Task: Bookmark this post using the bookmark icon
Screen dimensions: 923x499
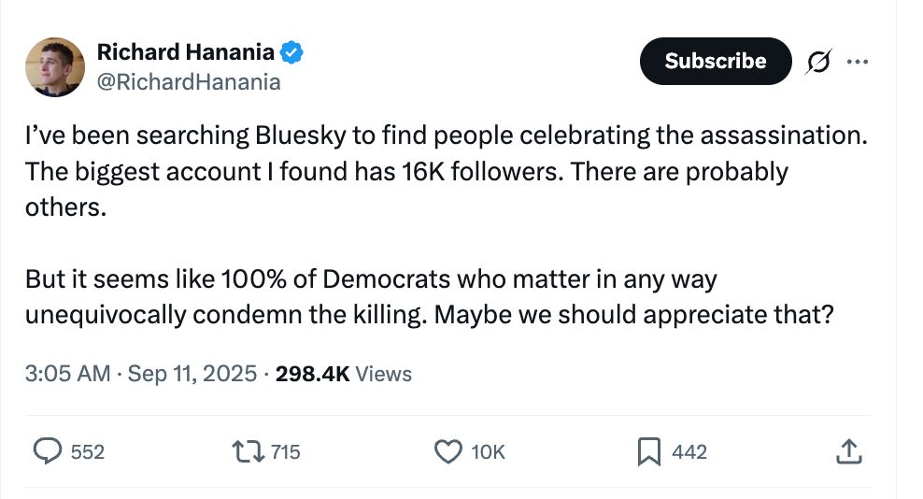Action: click(648, 452)
